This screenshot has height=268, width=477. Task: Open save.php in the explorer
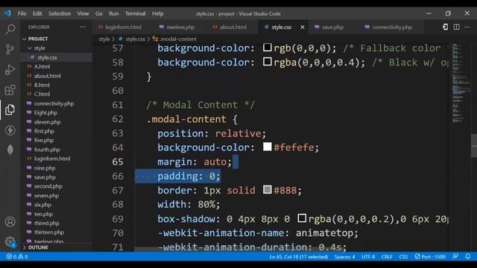[x=45, y=177]
